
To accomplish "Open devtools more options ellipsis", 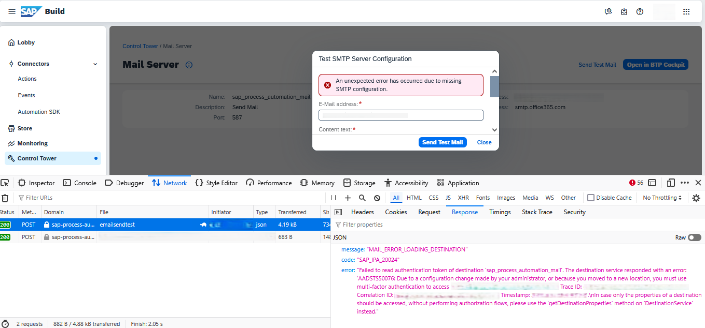I will tap(685, 183).
